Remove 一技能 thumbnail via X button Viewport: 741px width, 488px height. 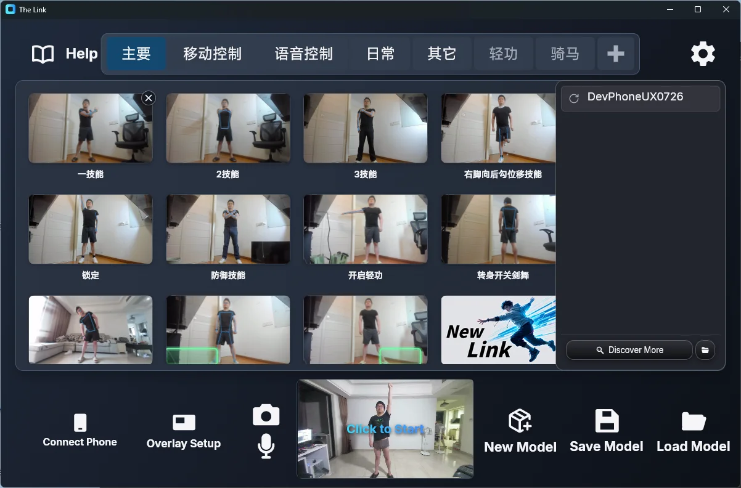point(149,98)
